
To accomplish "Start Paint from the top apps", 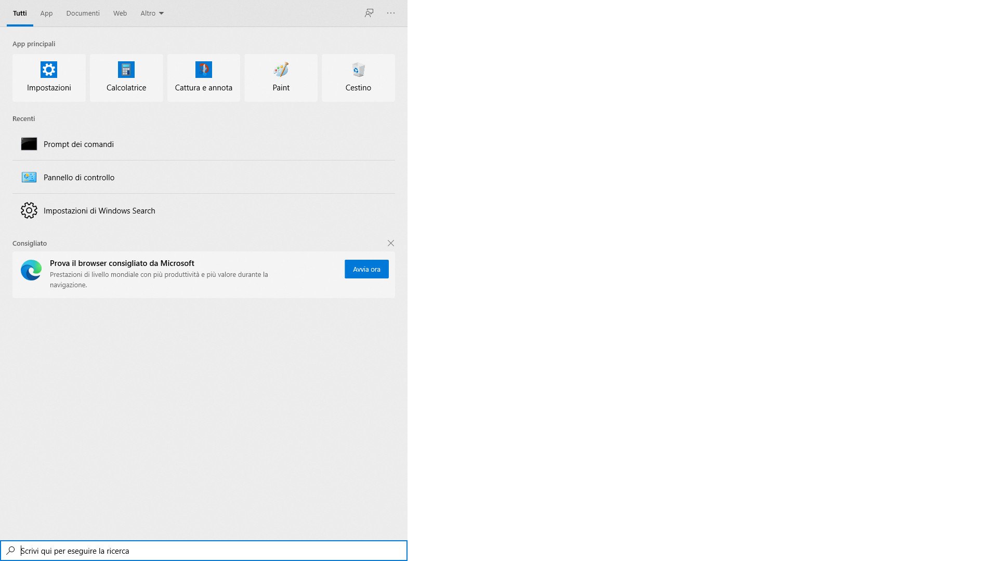I will [x=281, y=77].
